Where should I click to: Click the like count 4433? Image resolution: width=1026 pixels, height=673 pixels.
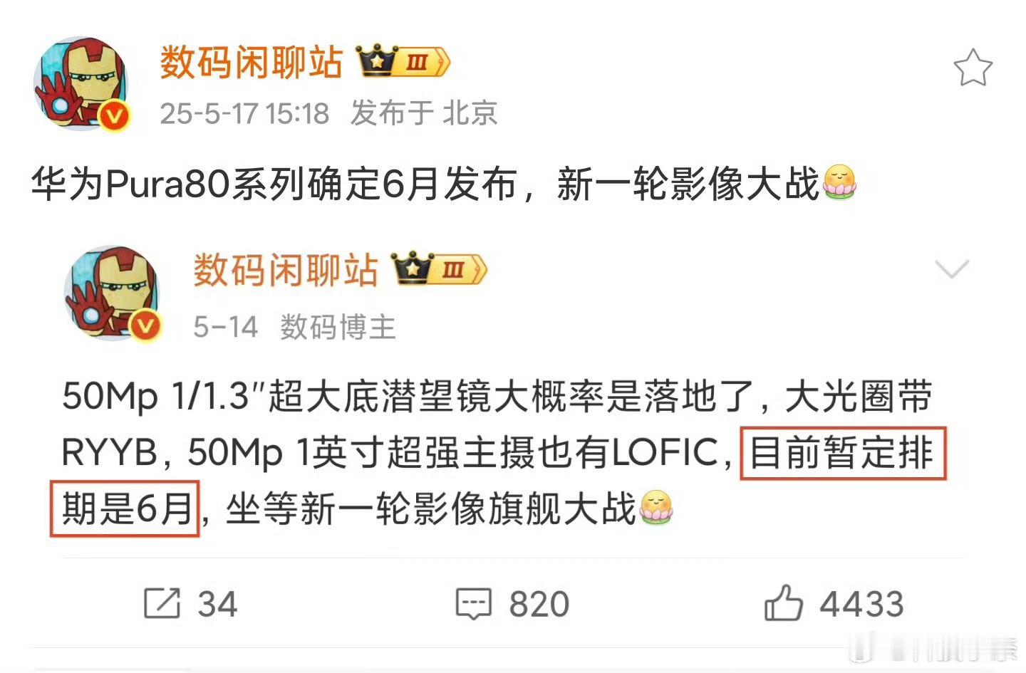(x=861, y=604)
